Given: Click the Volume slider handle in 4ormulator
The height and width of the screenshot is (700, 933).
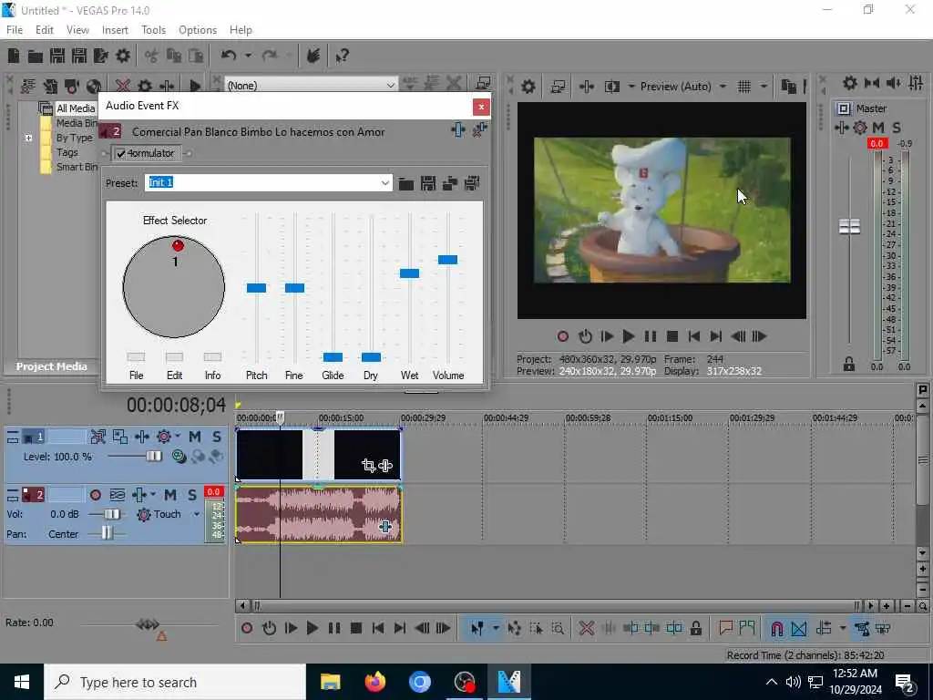Looking at the screenshot, I should [447, 260].
